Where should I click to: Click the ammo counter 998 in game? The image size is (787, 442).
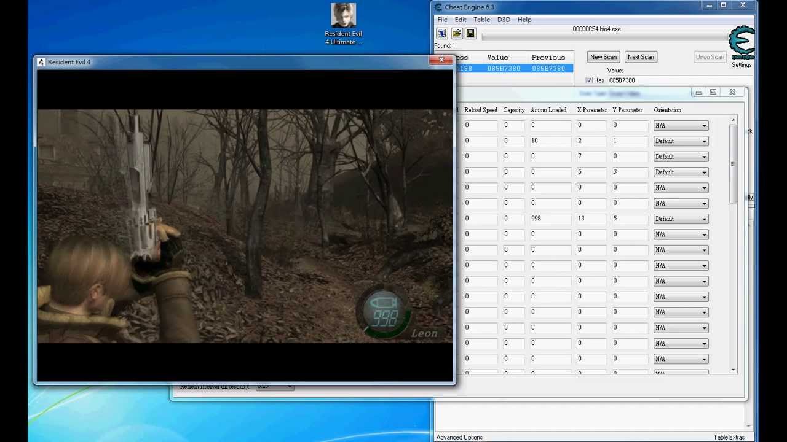(385, 317)
